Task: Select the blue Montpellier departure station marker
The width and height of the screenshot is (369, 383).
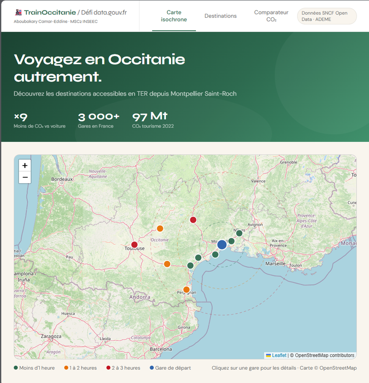Action: pyautogui.click(x=222, y=245)
